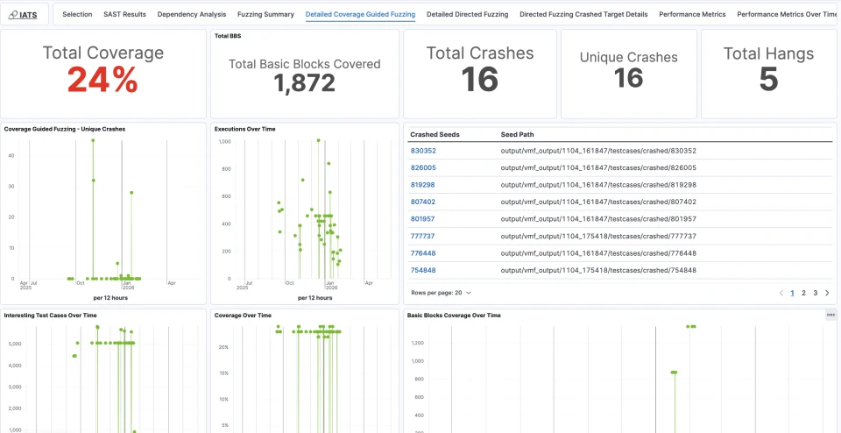Select page 3 in pagination
The width and height of the screenshot is (841, 433).
816,293
